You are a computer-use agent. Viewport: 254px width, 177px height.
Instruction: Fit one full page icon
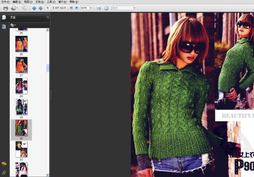point(106,8)
